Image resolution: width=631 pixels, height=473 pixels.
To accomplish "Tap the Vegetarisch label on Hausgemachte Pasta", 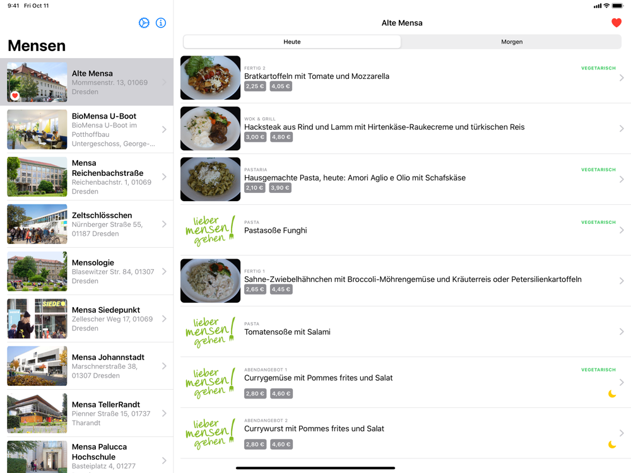I will point(598,170).
